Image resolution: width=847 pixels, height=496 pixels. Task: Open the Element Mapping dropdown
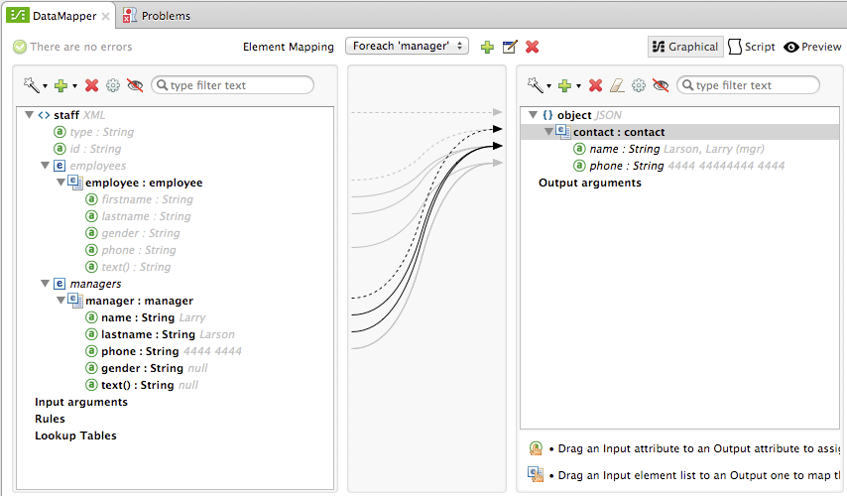click(x=407, y=47)
